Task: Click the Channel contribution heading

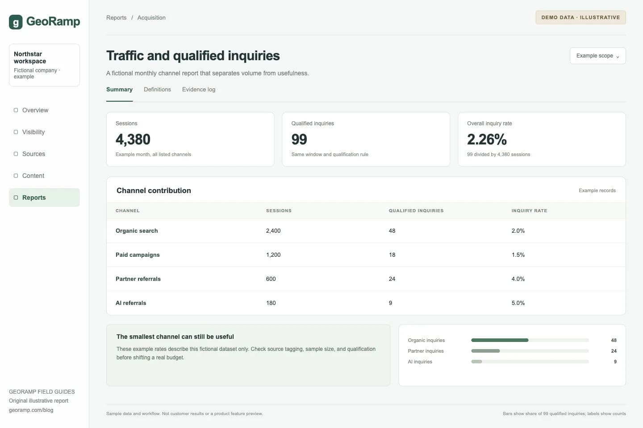Action: coord(154,190)
